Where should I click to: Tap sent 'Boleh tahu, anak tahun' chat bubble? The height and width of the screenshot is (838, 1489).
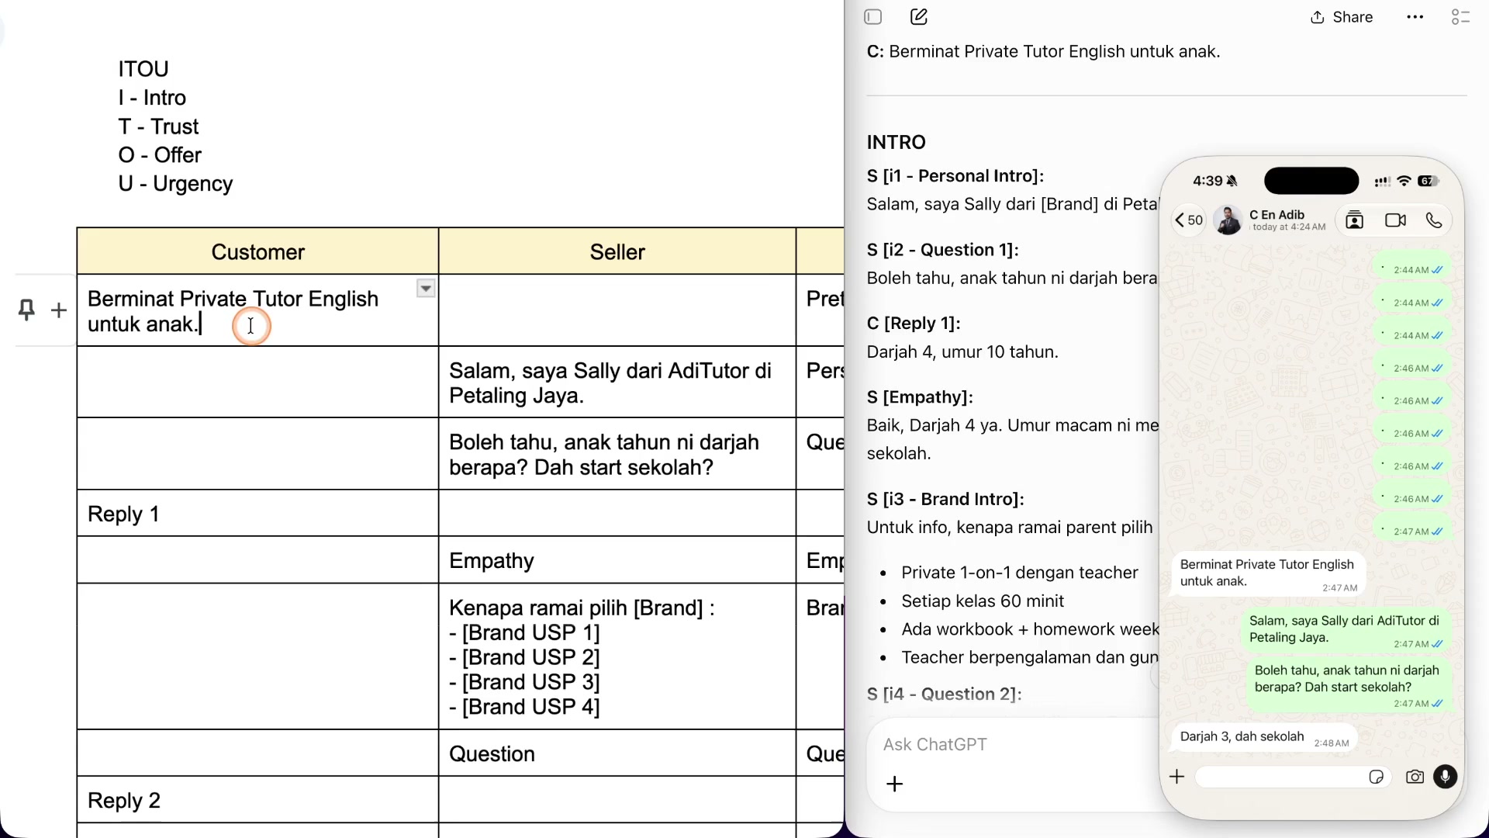[x=1349, y=686]
